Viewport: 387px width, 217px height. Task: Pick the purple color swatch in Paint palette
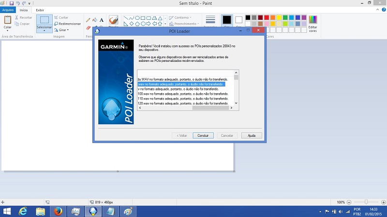click(x=304, y=17)
